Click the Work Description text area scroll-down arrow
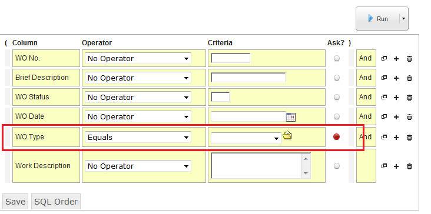 [x=306, y=173]
